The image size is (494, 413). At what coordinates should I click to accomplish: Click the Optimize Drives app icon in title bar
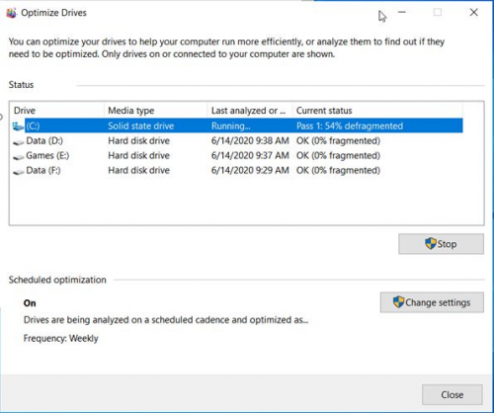pos(12,13)
